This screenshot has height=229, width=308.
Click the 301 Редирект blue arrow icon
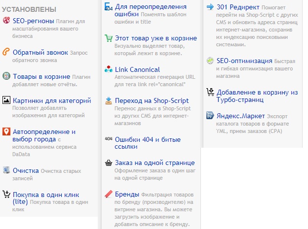pos(210,7)
